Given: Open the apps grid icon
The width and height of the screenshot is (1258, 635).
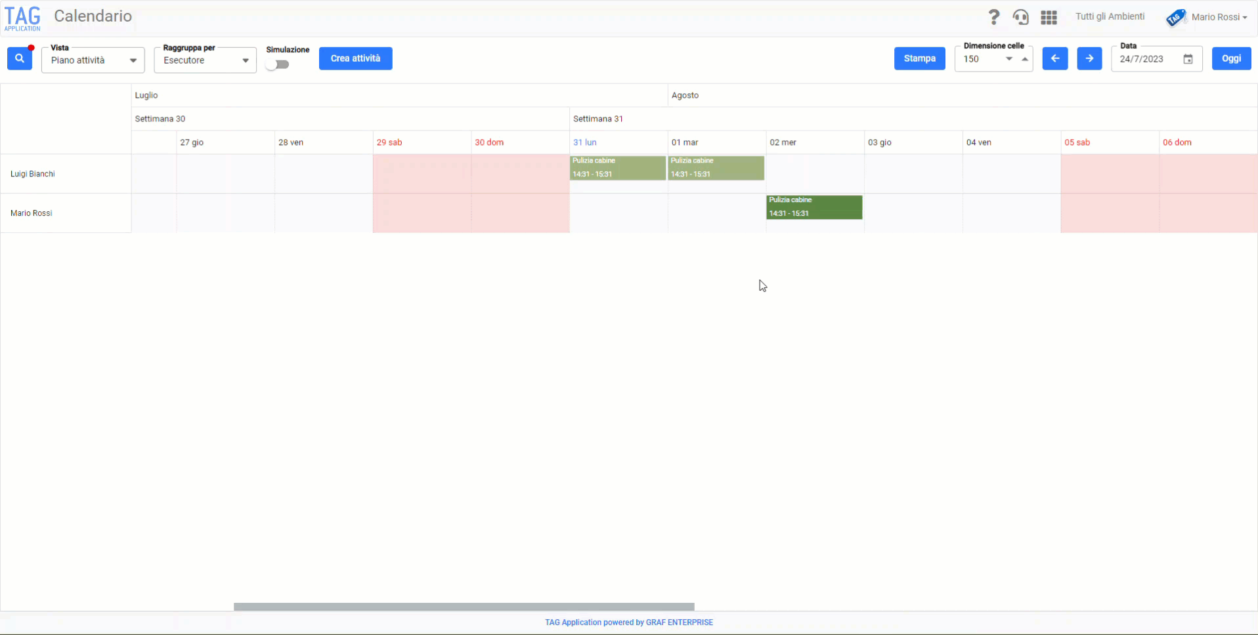Looking at the screenshot, I should click(1049, 17).
